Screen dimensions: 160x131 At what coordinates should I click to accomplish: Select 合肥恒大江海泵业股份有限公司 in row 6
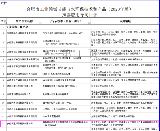[x=24, y=74]
